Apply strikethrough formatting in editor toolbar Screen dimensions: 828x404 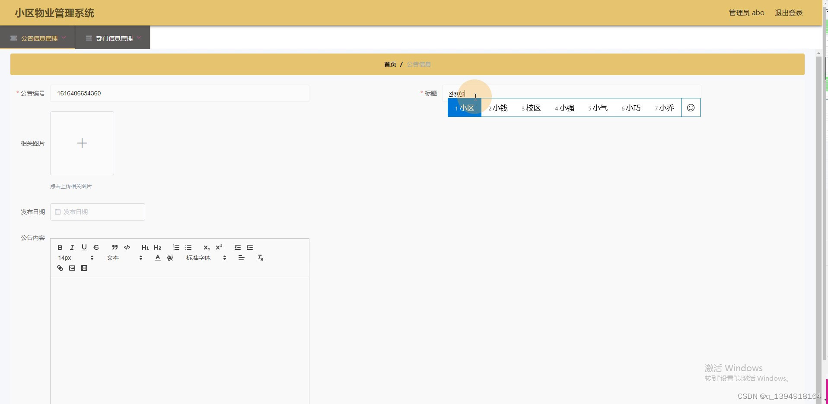click(x=96, y=247)
